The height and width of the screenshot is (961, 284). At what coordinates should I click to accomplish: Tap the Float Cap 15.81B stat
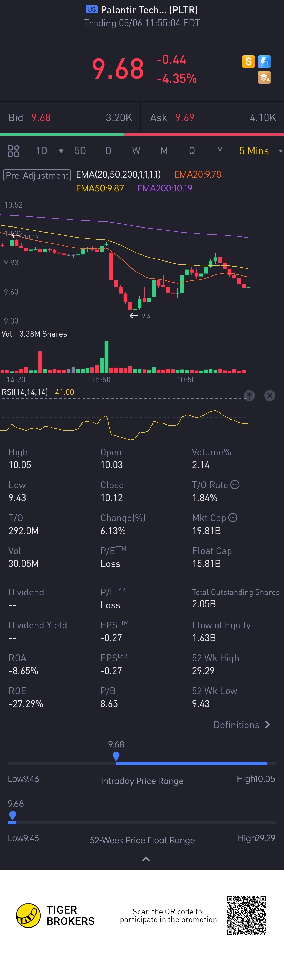[212, 557]
